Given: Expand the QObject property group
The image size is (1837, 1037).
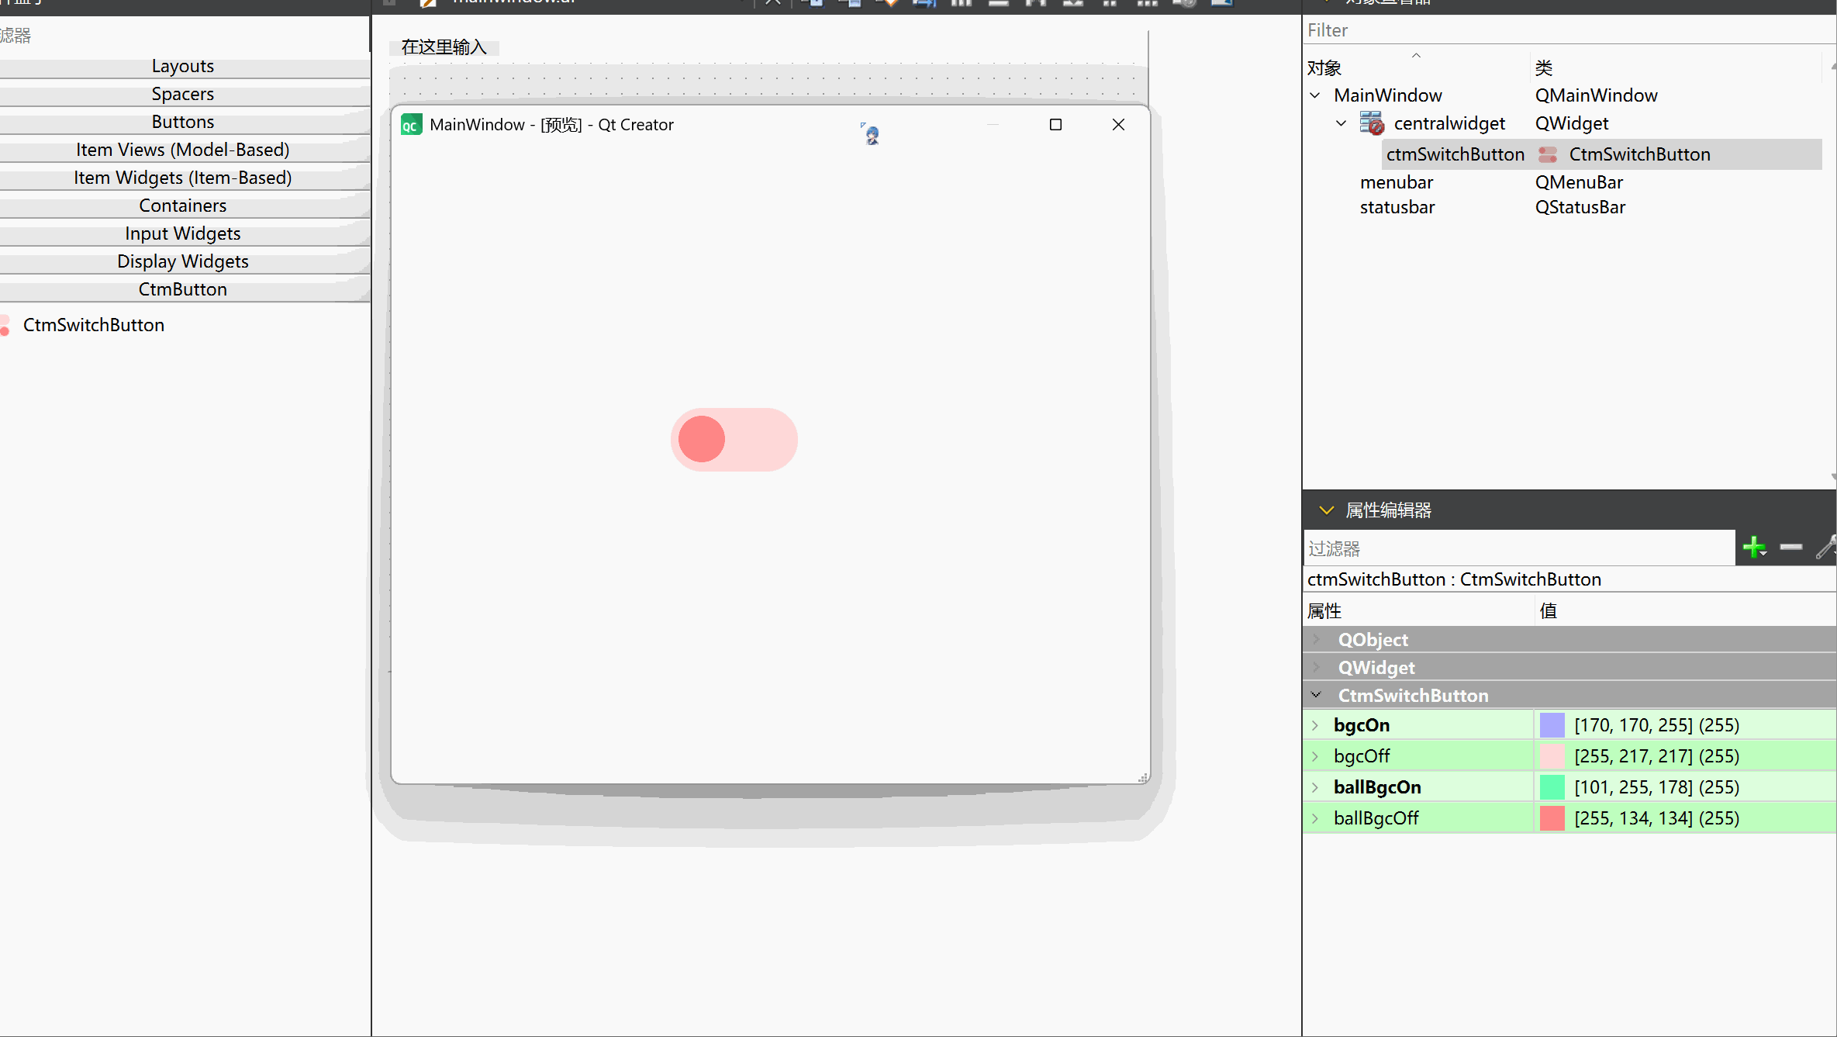Looking at the screenshot, I should pos(1316,640).
